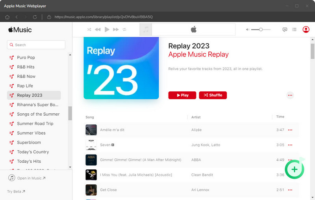315x200 pixels.
Task: Click the Replay '23 playlist cover art
Action: (x=121, y=68)
